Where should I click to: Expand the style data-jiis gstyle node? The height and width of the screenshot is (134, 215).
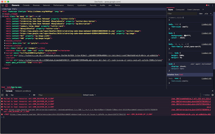click(5, 43)
